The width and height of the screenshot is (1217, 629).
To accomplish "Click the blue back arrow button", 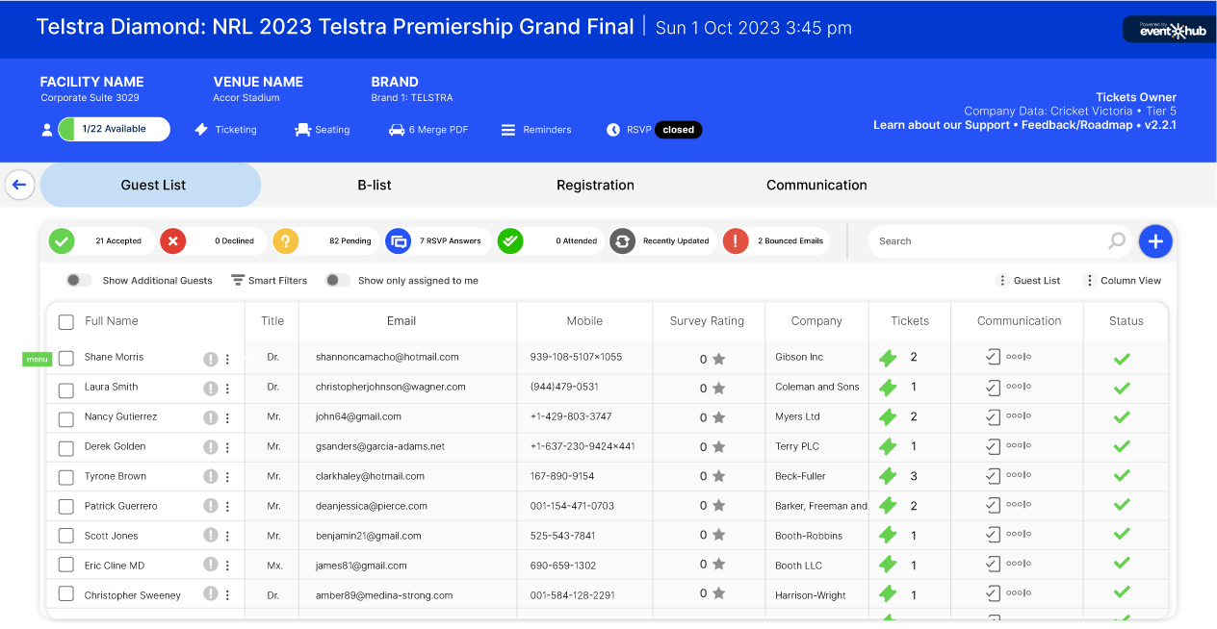I will tap(19, 185).
